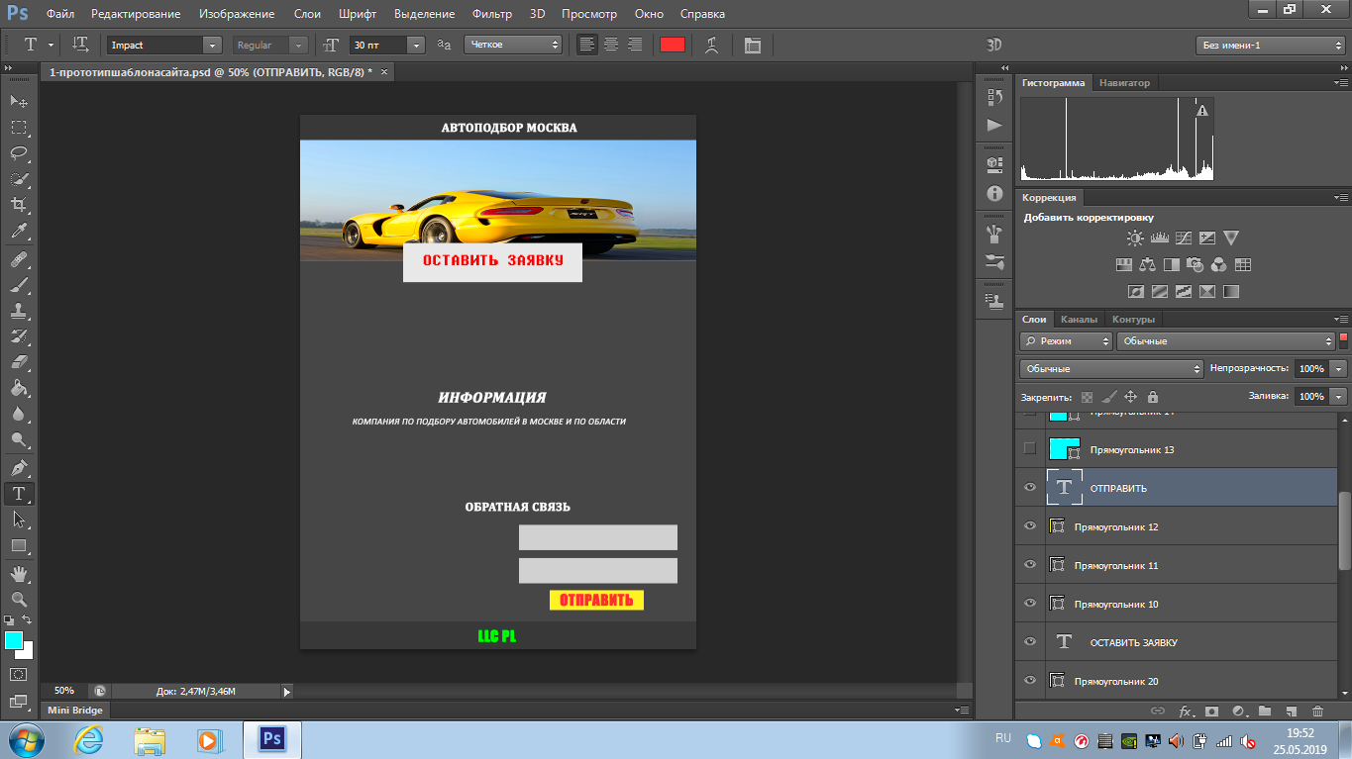This screenshot has height=759, width=1352.
Task: Show the Прямоугольник 13 layer
Action: tap(1030, 449)
